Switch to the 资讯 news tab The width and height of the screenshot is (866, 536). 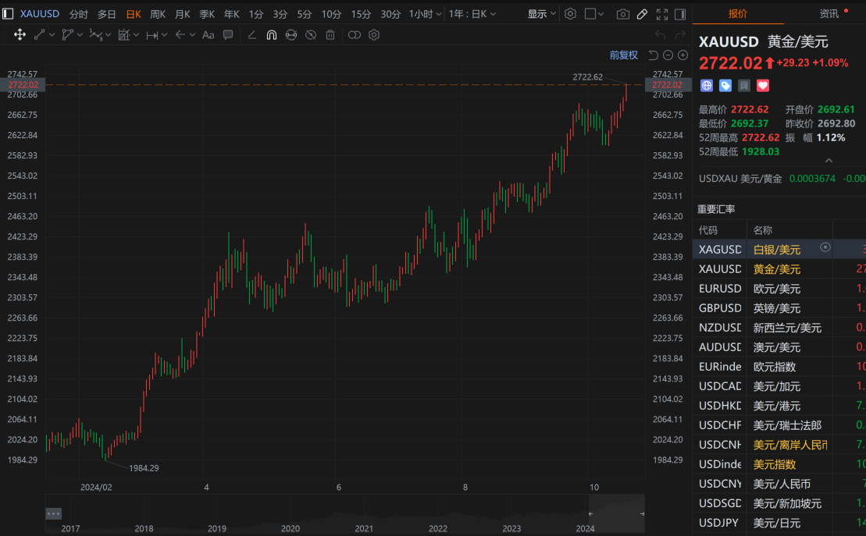click(x=829, y=14)
